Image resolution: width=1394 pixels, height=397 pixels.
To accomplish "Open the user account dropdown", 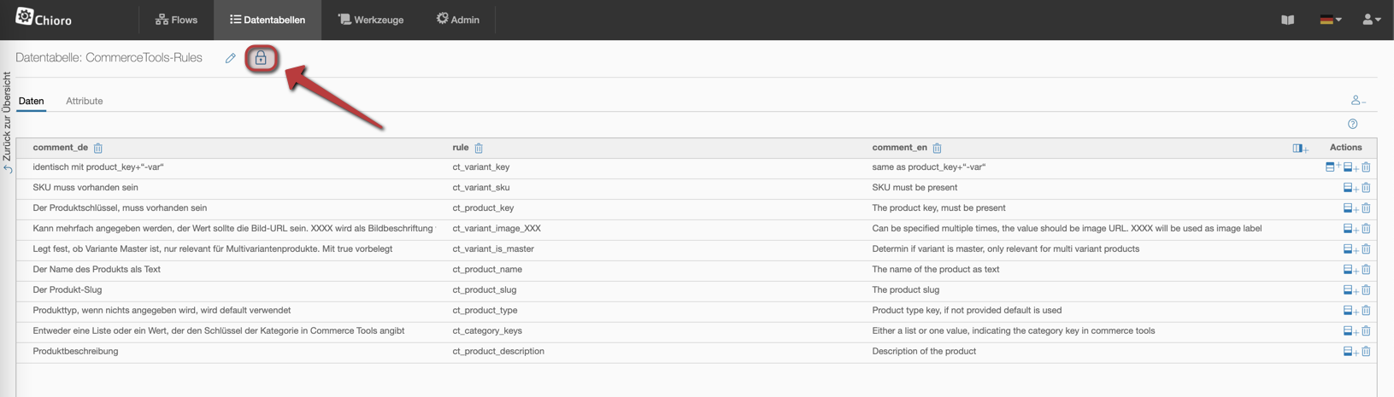I will (1371, 20).
